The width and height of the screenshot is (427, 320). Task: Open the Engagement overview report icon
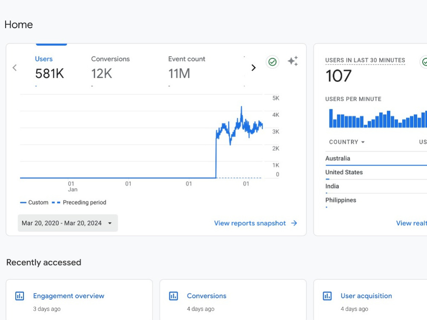tap(20, 296)
